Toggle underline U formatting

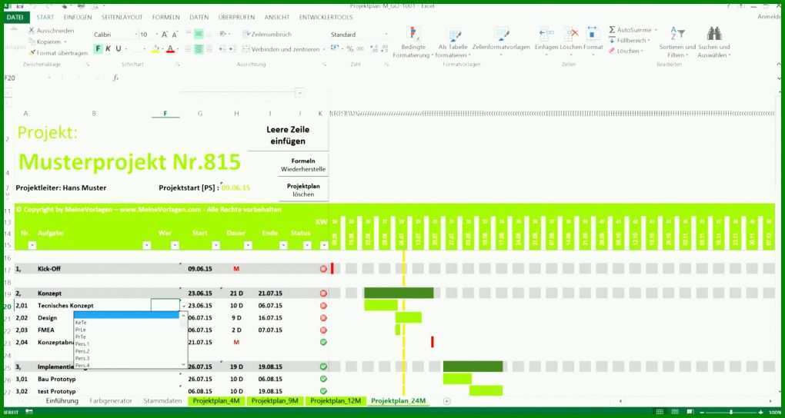(x=119, y=48)
